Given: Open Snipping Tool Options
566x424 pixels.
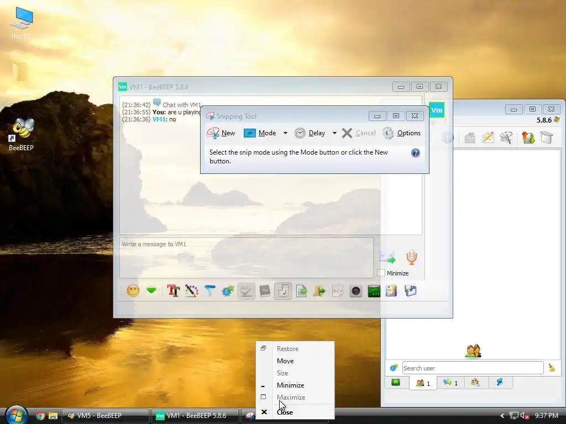Looking at the screenshot, I should pos(402,133).
